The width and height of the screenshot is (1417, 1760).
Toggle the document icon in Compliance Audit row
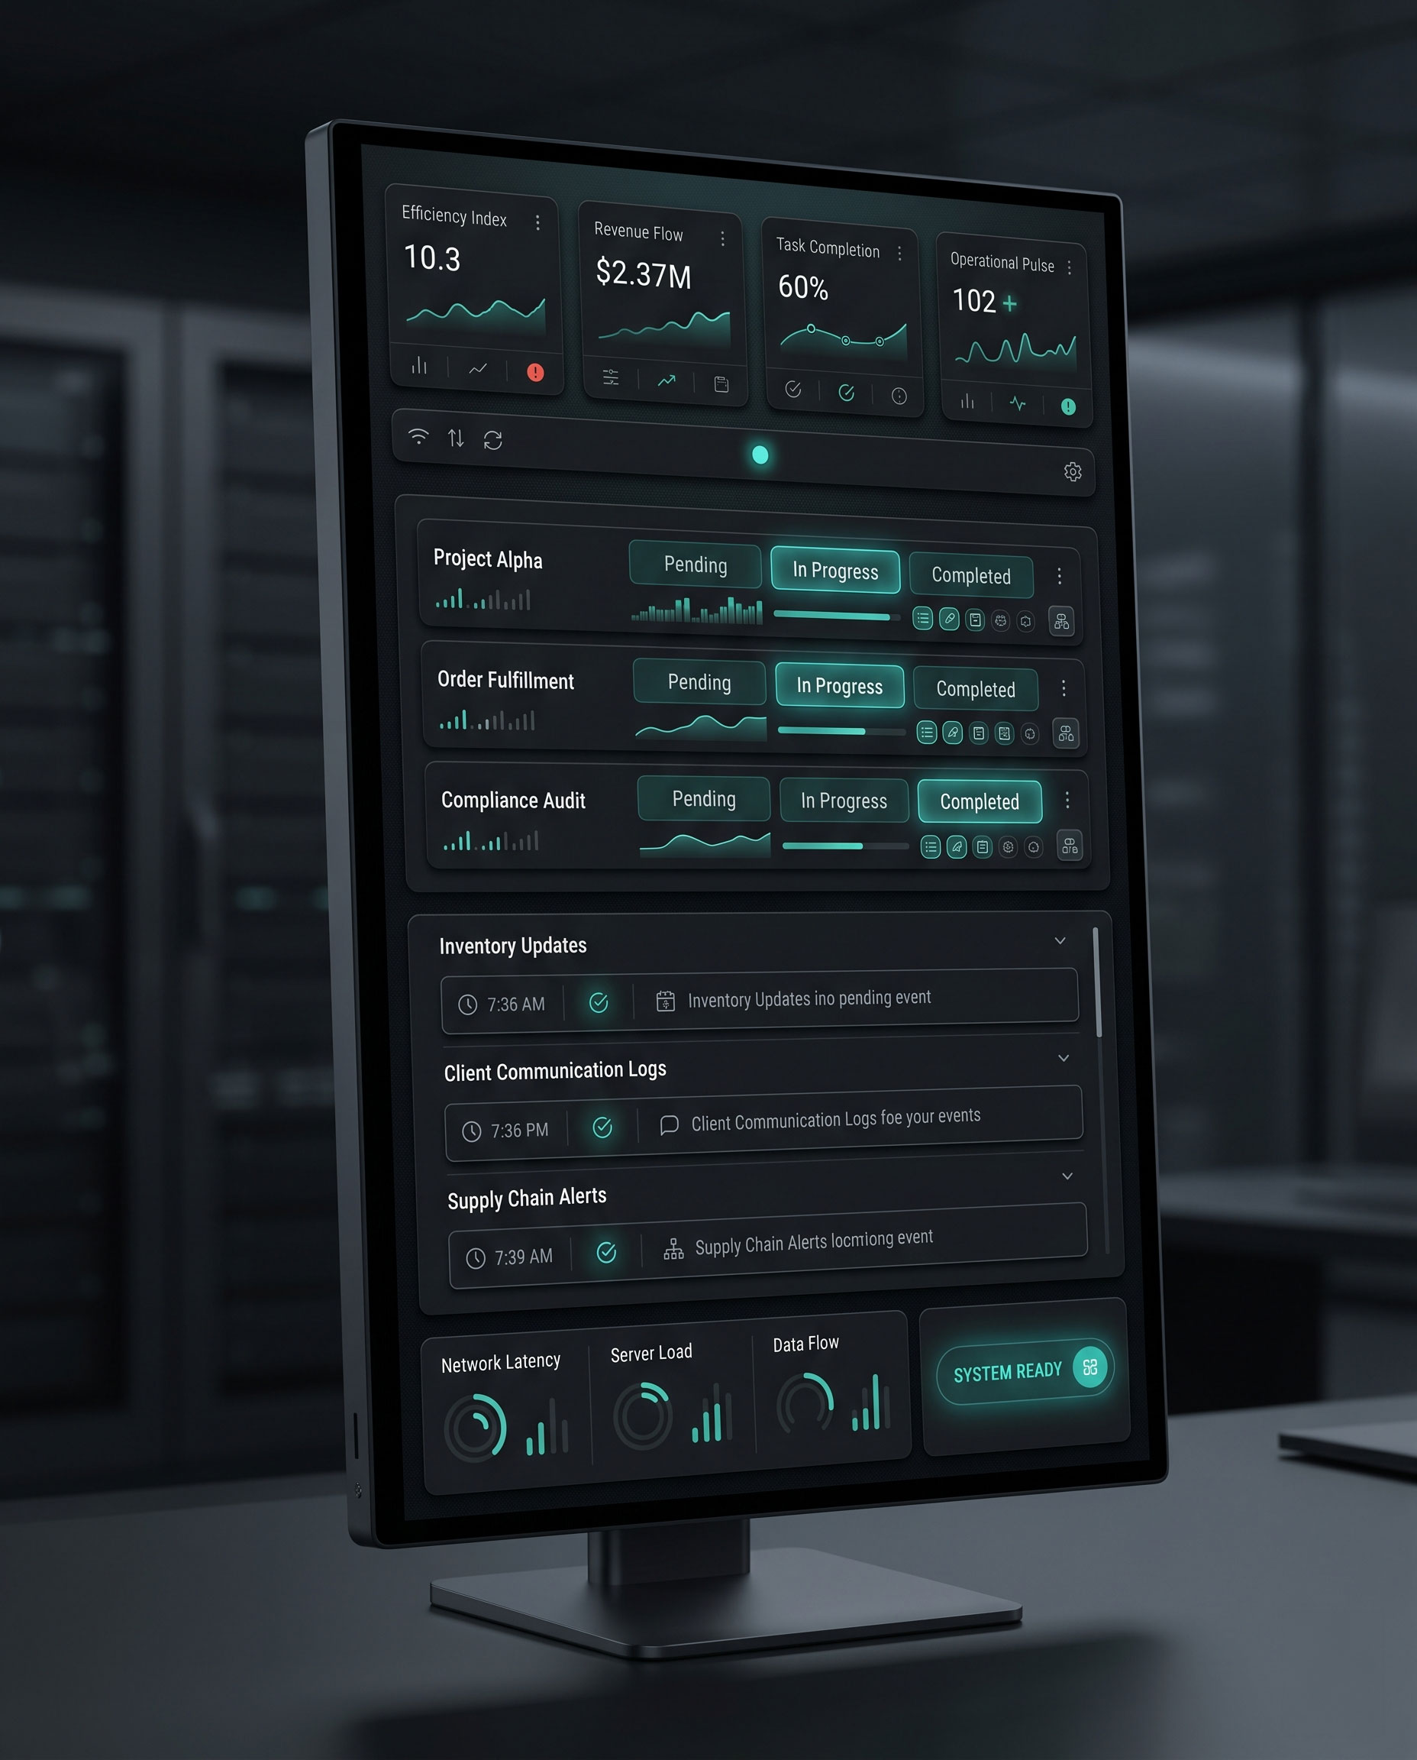[983, 847]
